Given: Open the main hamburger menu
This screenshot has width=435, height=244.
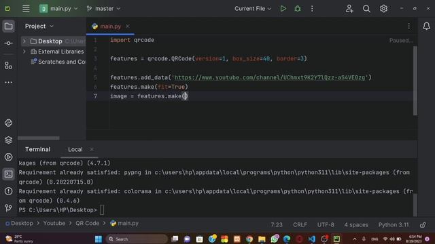Looking at the screenshot, I should click(x=26, y=9).
